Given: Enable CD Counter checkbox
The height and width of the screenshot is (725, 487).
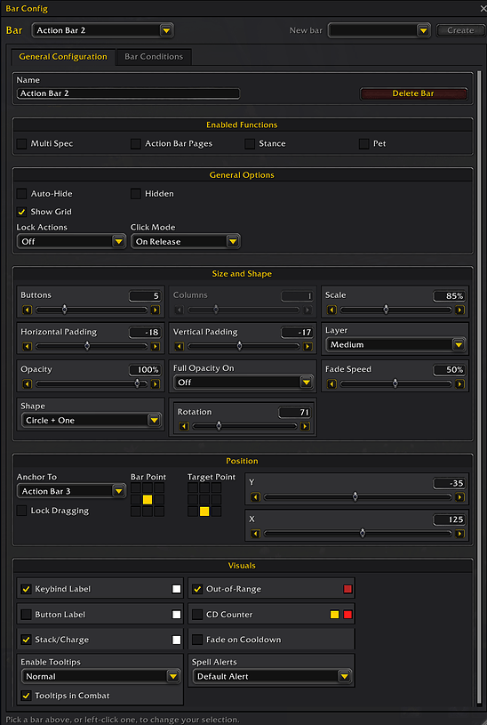Looking at the screenshot, I should tap(197, 615).
